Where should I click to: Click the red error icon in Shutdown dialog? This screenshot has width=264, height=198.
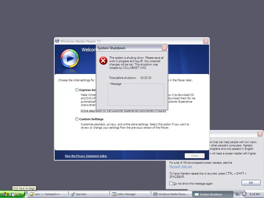103,61
